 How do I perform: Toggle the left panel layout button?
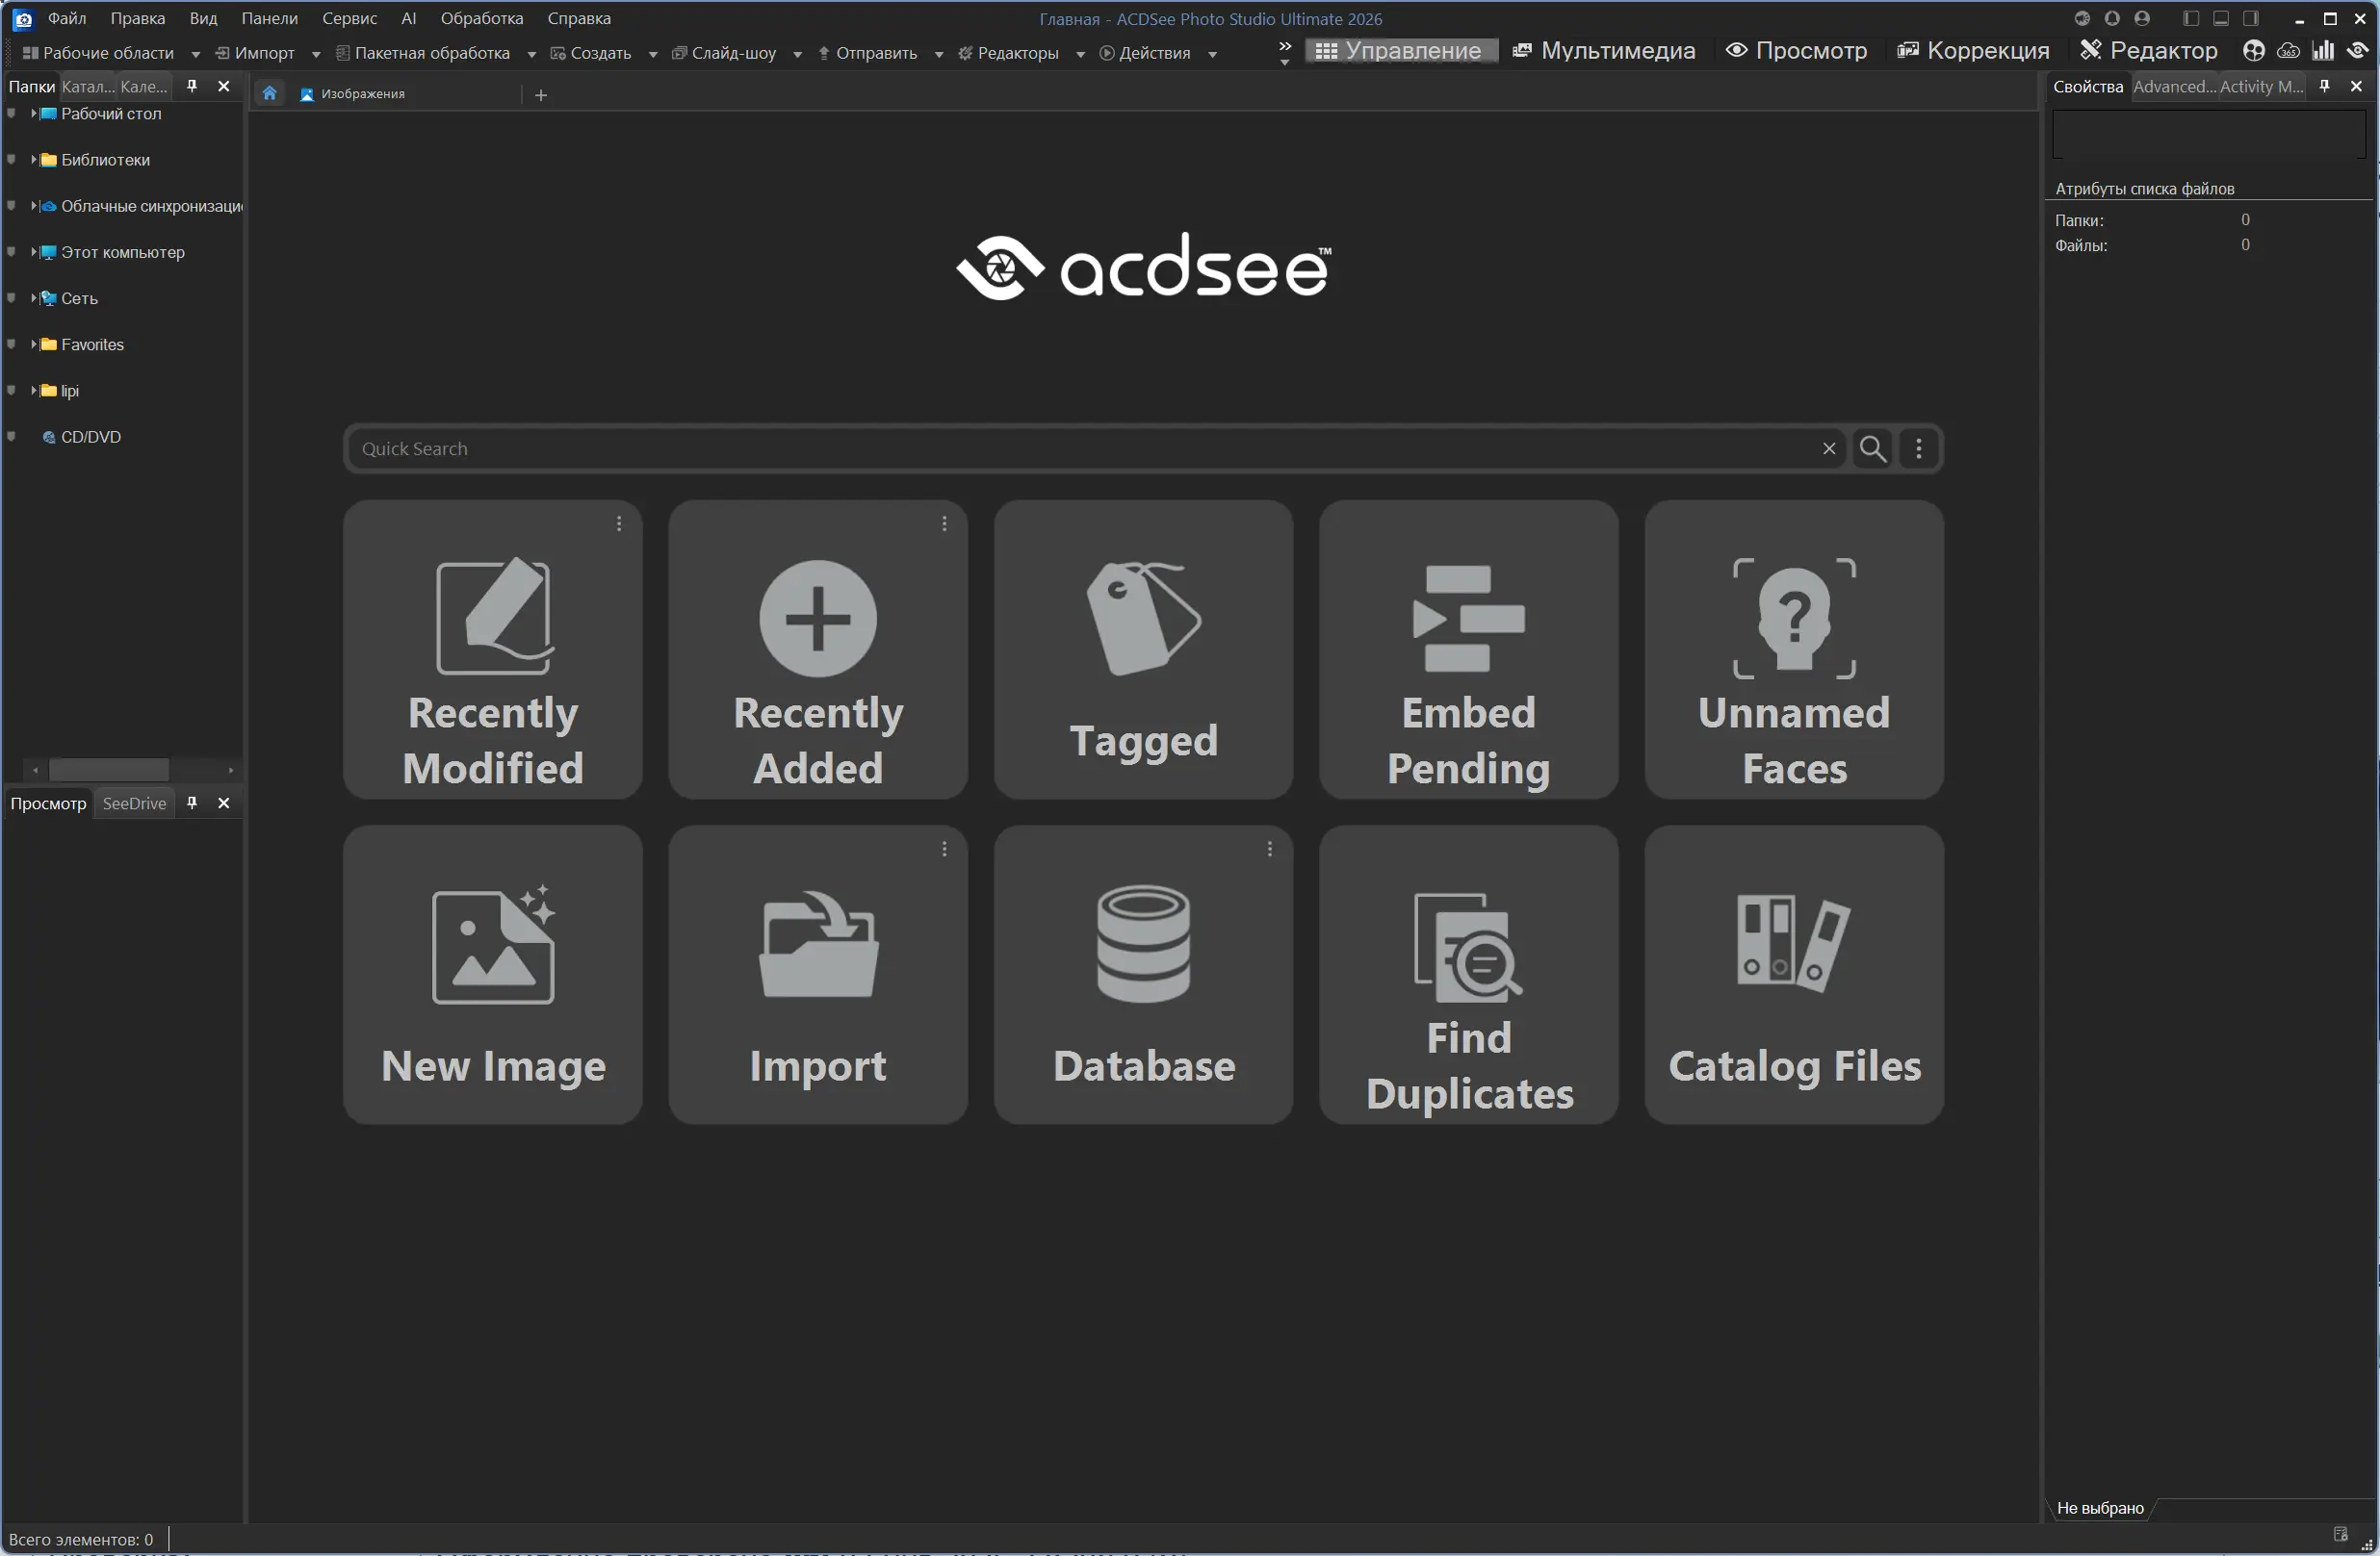tap(2191, 19)
